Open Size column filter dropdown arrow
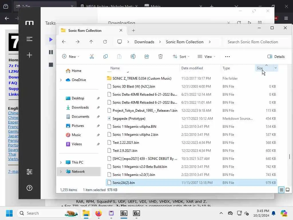This screenshot has width=293, height=220. tap(276, 68)
